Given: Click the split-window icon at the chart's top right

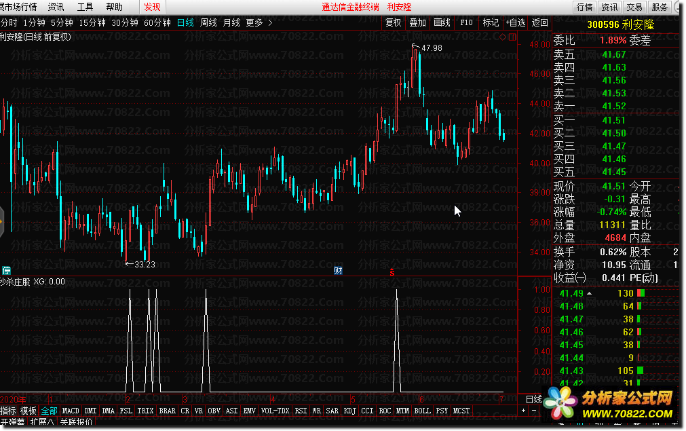Looking at the screenshot, I should click(512, 37).
